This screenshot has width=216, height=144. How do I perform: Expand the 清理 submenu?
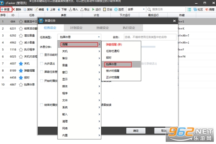coord(79,121)
